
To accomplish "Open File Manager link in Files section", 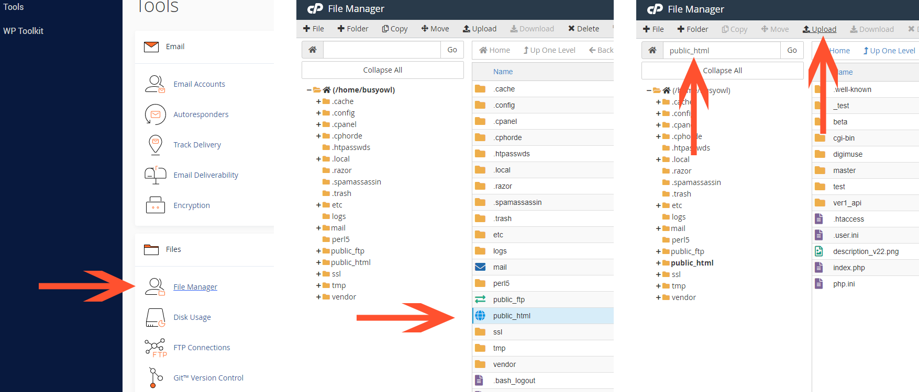I will coord(195,287).
